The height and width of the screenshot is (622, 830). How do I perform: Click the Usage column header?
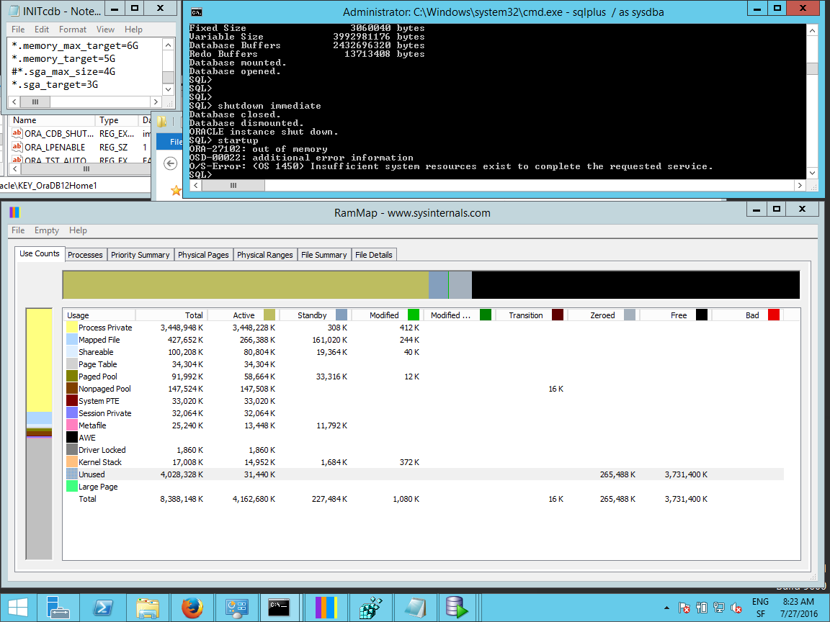[x=99, y=315]
